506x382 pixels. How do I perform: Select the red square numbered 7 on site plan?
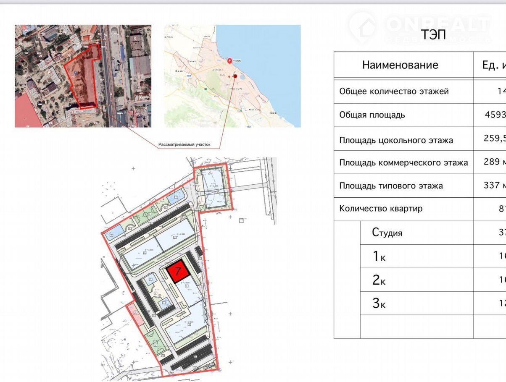(x=177, y=272)
